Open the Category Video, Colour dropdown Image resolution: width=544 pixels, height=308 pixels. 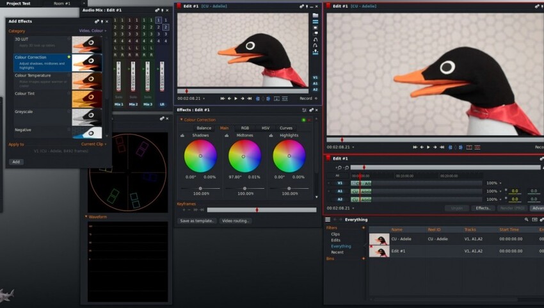click(93, 31)
